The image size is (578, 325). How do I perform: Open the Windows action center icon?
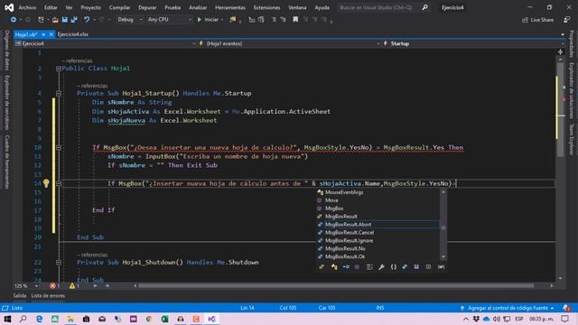pos(565,319)
